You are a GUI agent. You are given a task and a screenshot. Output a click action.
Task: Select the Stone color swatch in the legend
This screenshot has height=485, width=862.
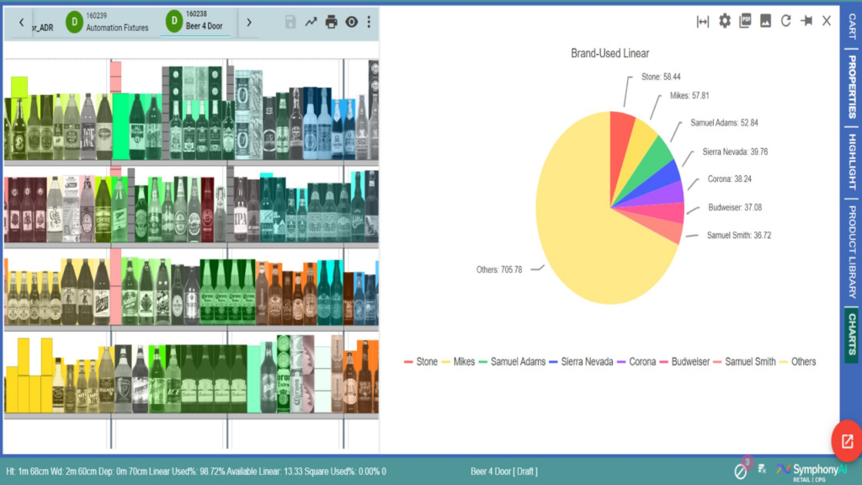[x=409, y=361]
